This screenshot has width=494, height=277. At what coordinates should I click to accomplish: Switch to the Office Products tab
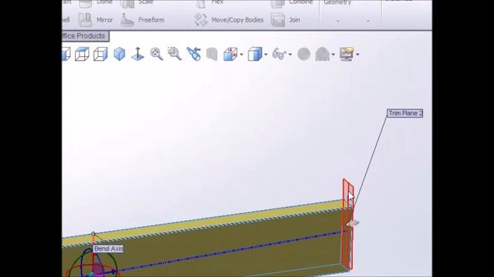tap(85, 36)
